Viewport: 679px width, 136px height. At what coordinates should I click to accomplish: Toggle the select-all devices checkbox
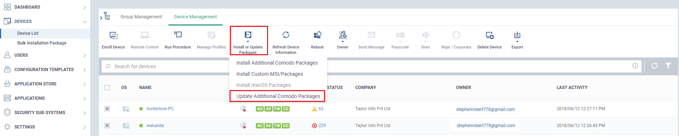[x=107, y=87]
